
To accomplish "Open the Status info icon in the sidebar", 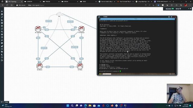I will (2, 34).
